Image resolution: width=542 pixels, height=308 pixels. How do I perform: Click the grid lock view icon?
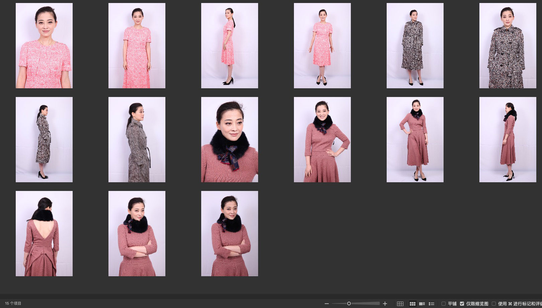click(400, 304)
